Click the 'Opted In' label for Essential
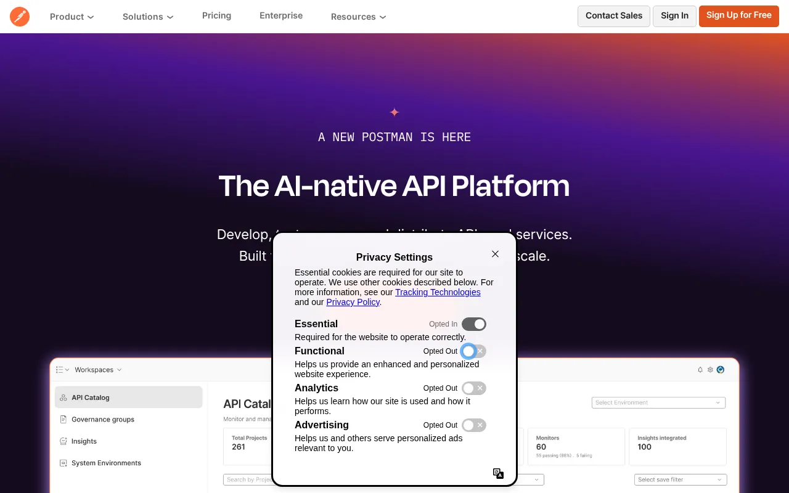This screenshot has width=789, height=493. tap(443, 324)
